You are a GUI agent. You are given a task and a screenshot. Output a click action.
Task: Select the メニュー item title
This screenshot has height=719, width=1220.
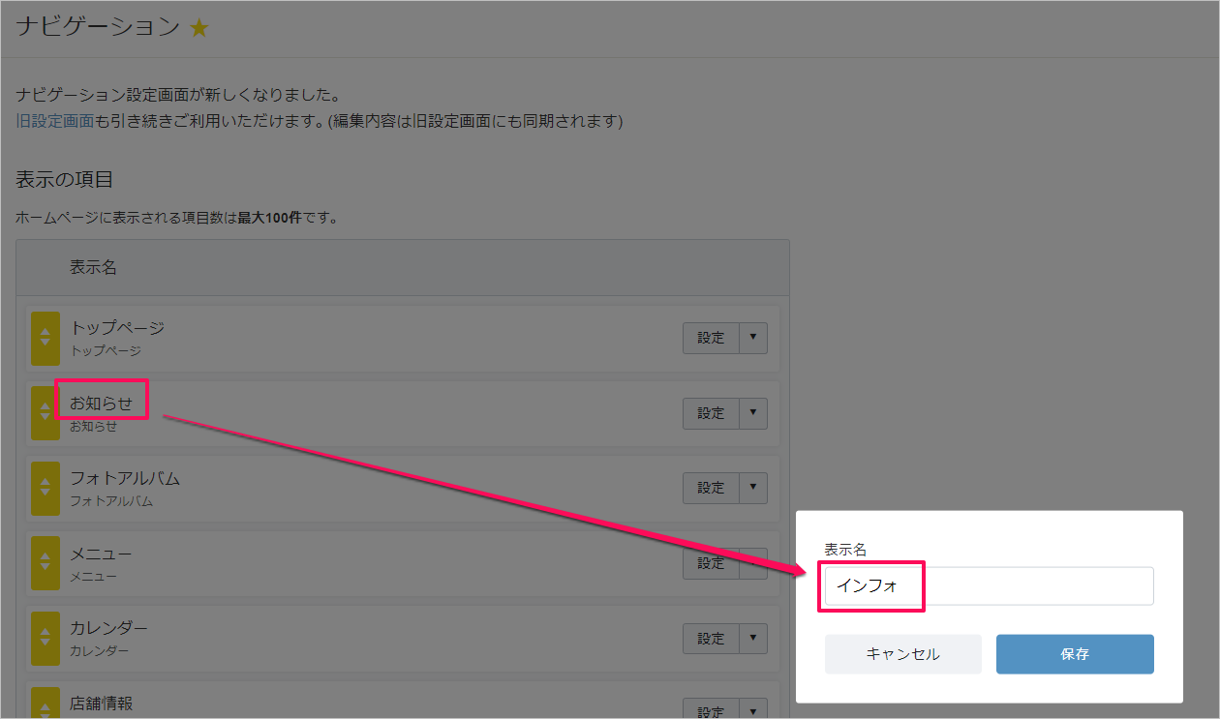101,554
